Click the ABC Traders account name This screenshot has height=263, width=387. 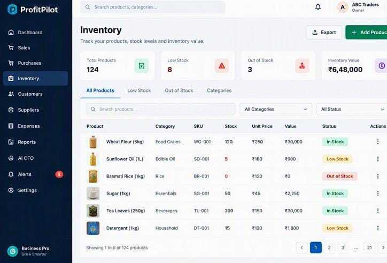[x=365, y=5]
